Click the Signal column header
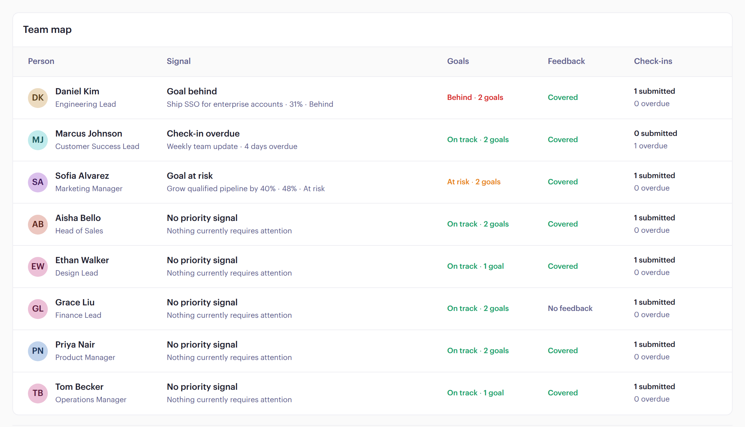Image resolution: width=745 pixels, height=427 pixels. coord(178,61)
